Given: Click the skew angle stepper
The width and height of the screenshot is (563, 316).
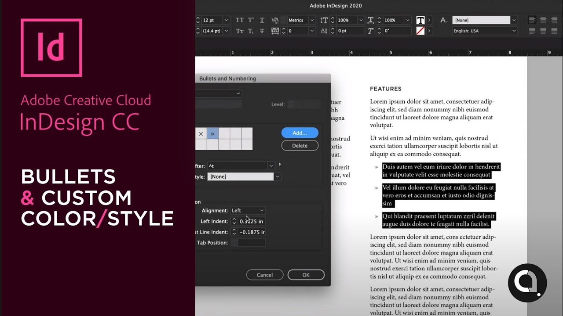Looking at the screenshot, I should (379, 31).
